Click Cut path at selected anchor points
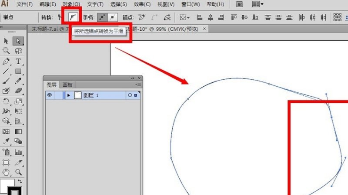Image resolution: width=348 pixels, height=195 pixels. (167, 17)
